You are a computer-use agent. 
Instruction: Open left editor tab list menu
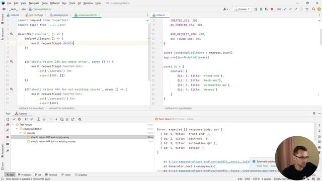tap(147, 15)
